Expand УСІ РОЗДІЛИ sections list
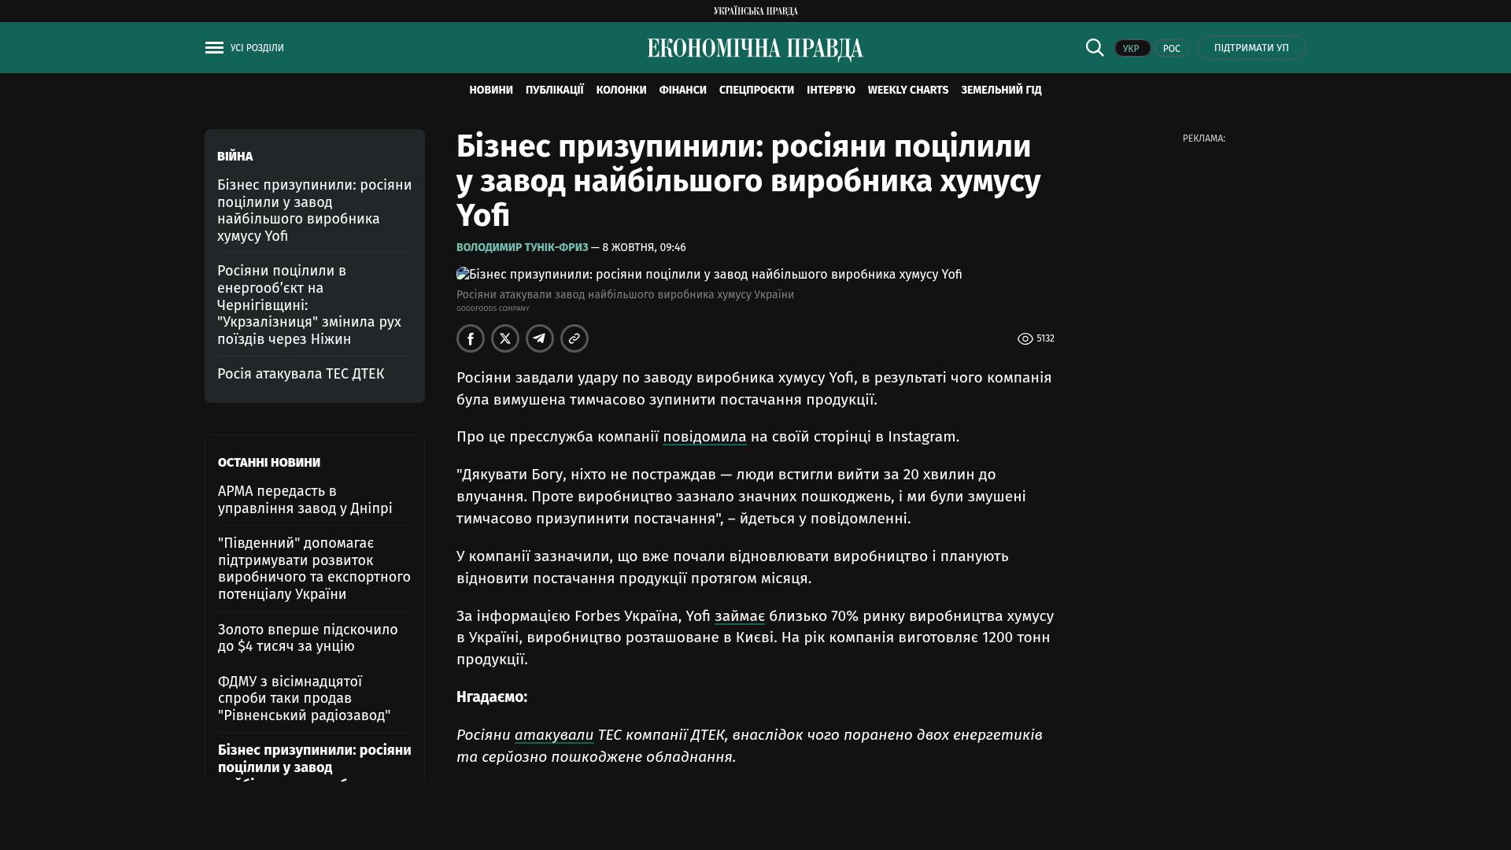1511x850 pixels. [x=257, y=48]
